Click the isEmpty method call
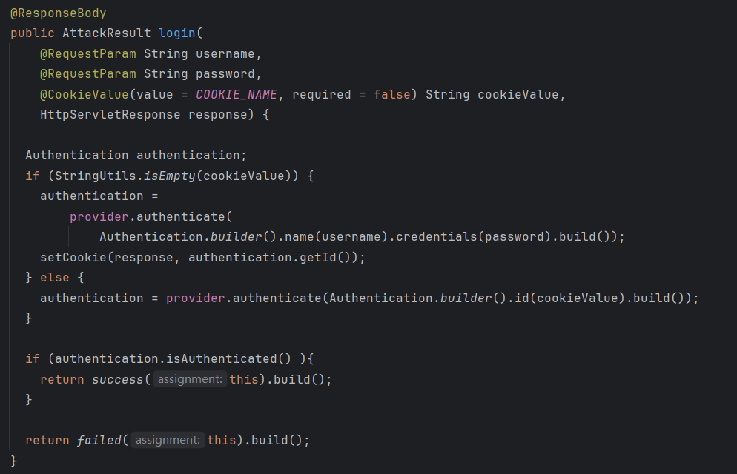Screen dimensions: 737x474 tap(169, 176)
